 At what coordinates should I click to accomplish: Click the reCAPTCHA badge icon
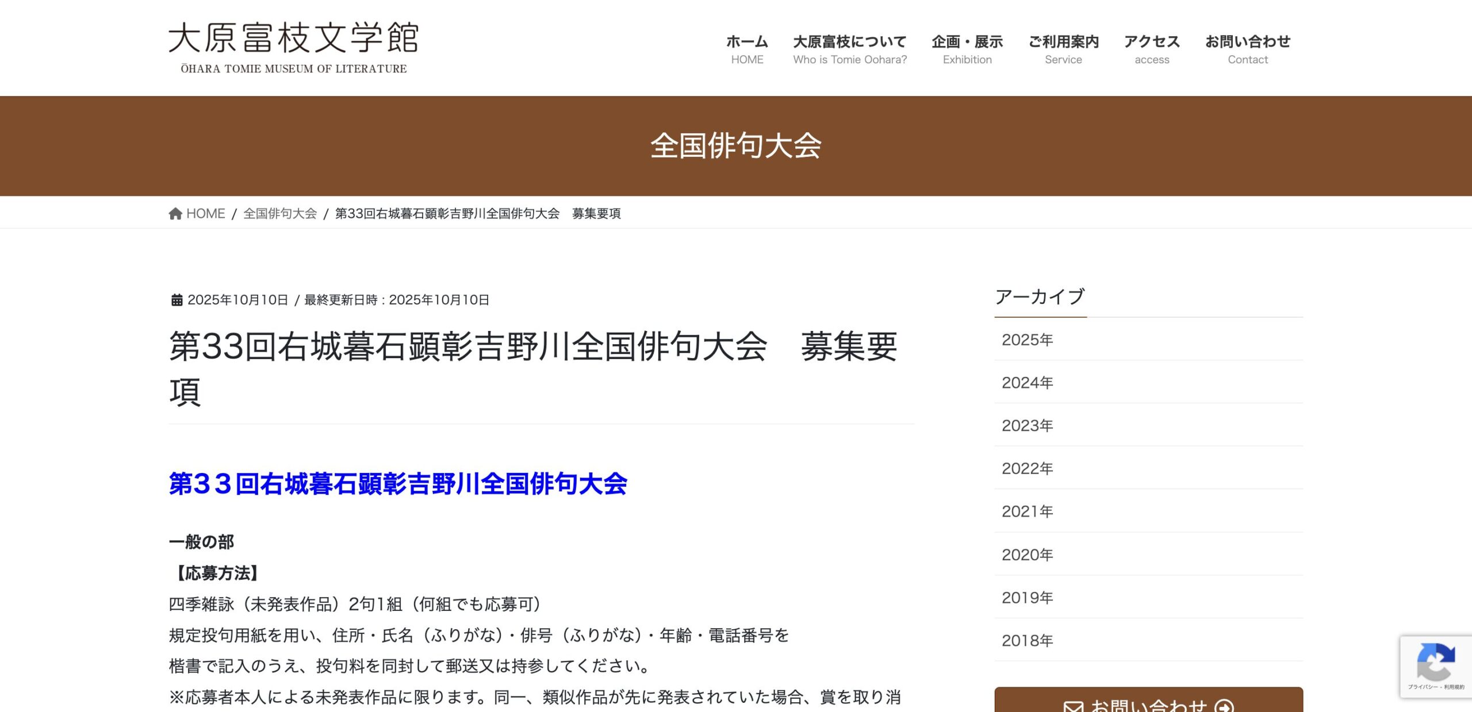click(1436, 662)
